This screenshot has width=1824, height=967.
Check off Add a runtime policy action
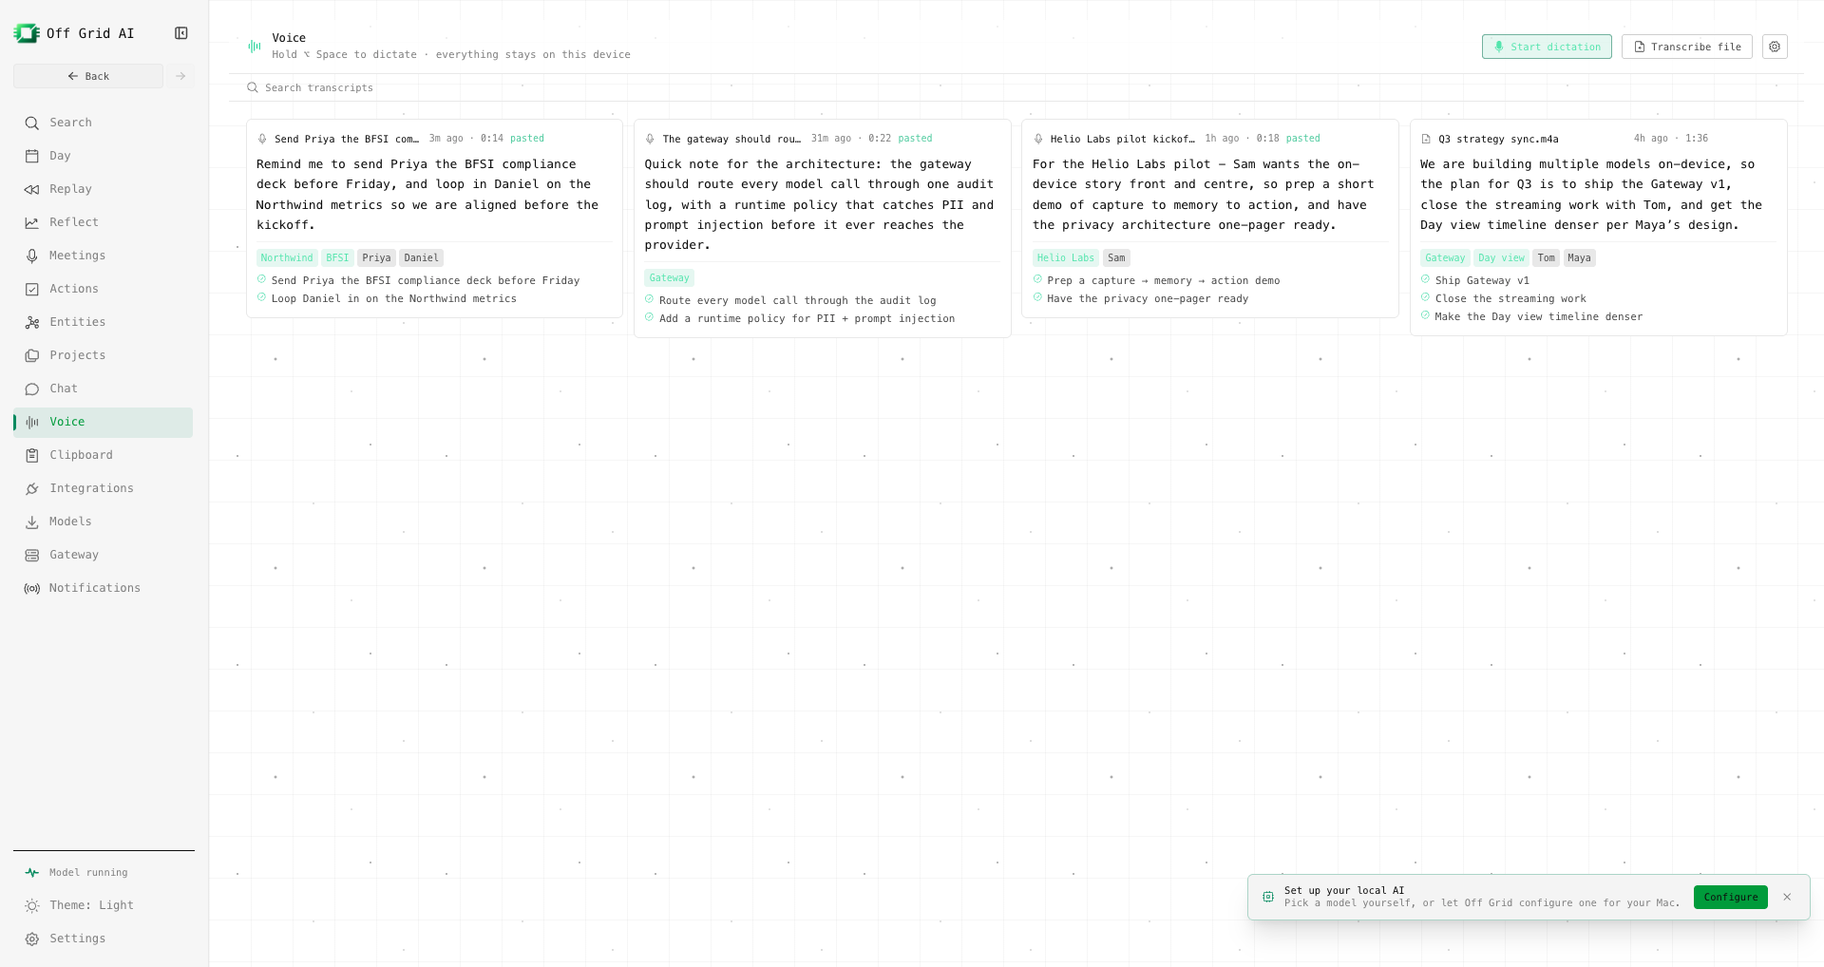650,317
